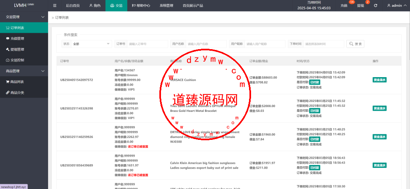Click the 用户昵称:timmm text
410x189 pixels.
[x=126, y=75]
